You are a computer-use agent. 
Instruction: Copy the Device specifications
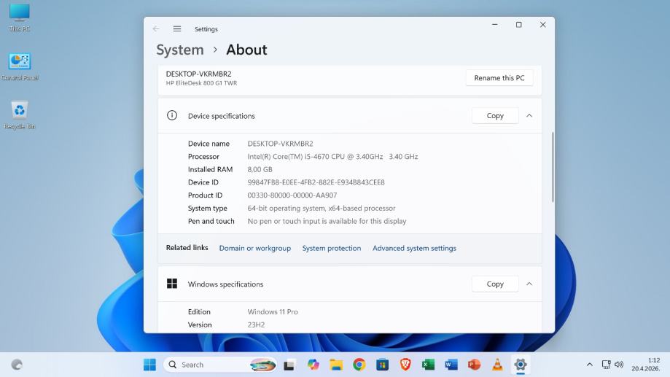pyautogui.click(x=495, y=116)
